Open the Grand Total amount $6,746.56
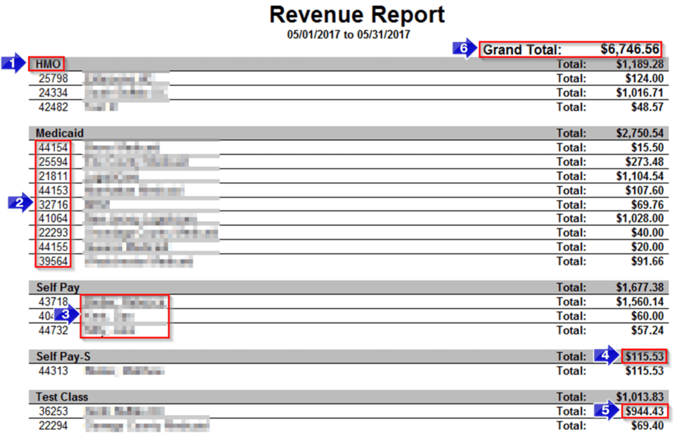 click(x=631, y=50)
